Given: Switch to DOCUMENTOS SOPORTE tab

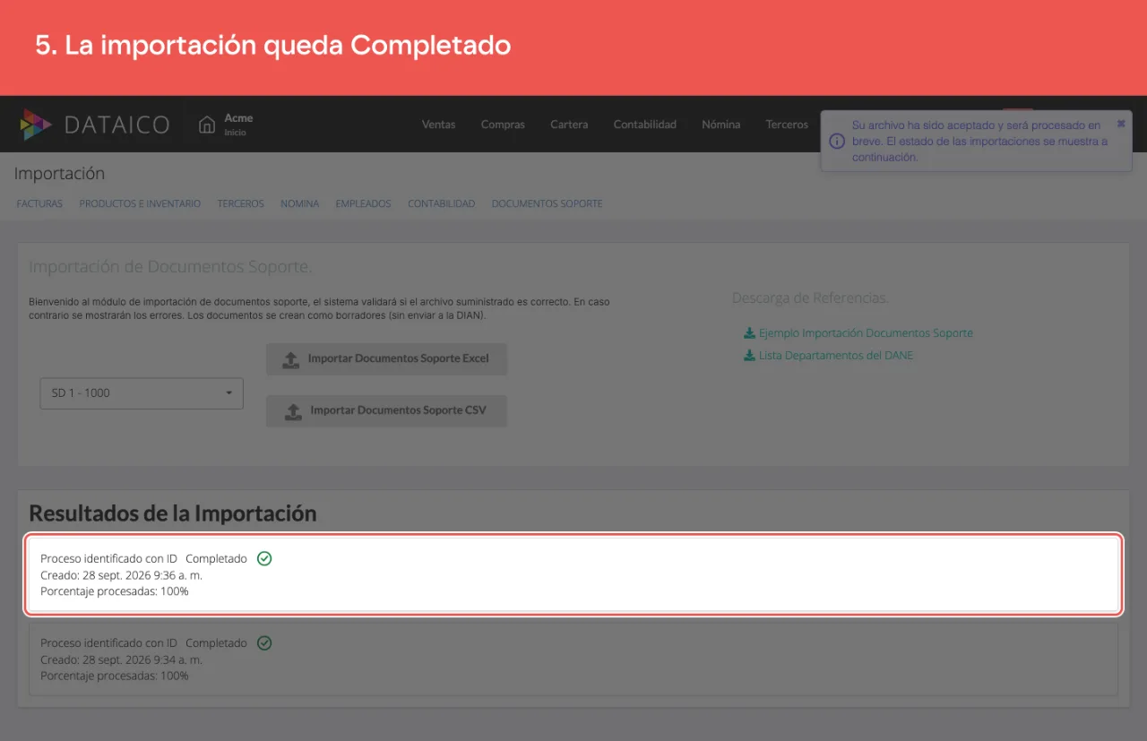Looking at the screenshot, I should (547, 204).
